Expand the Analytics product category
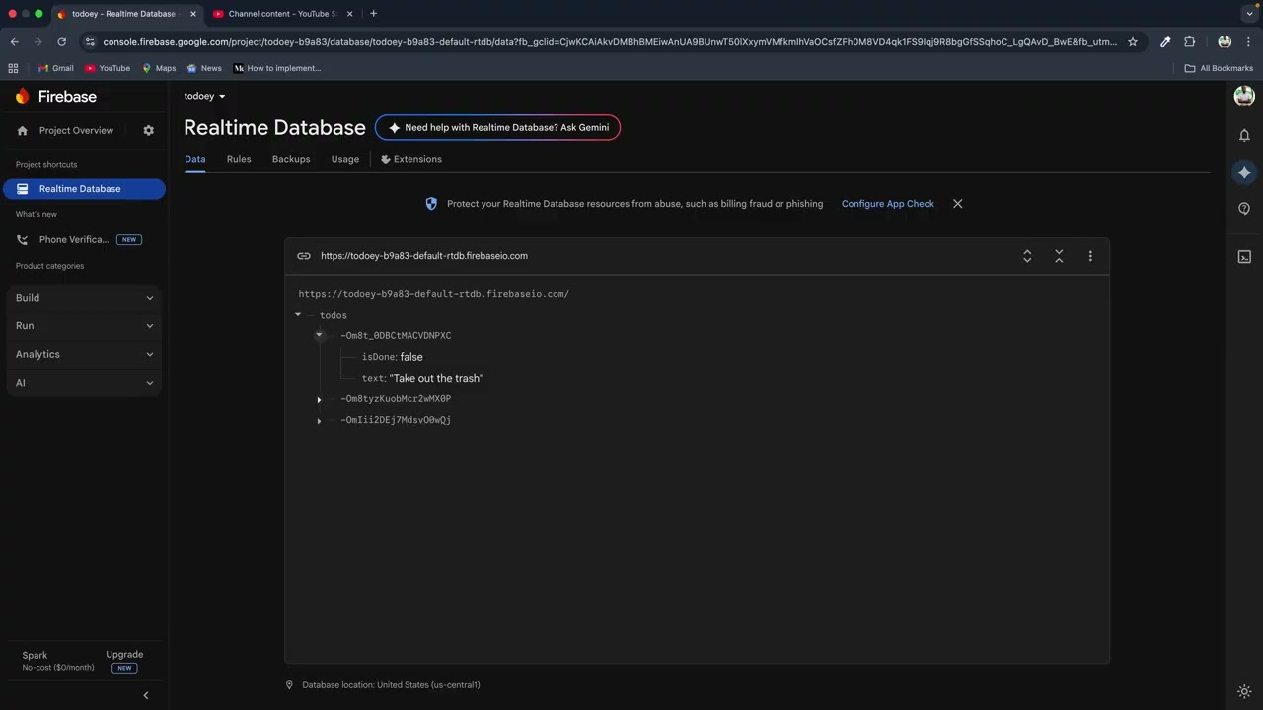1263x710 pixels. [x=85, y=354]
